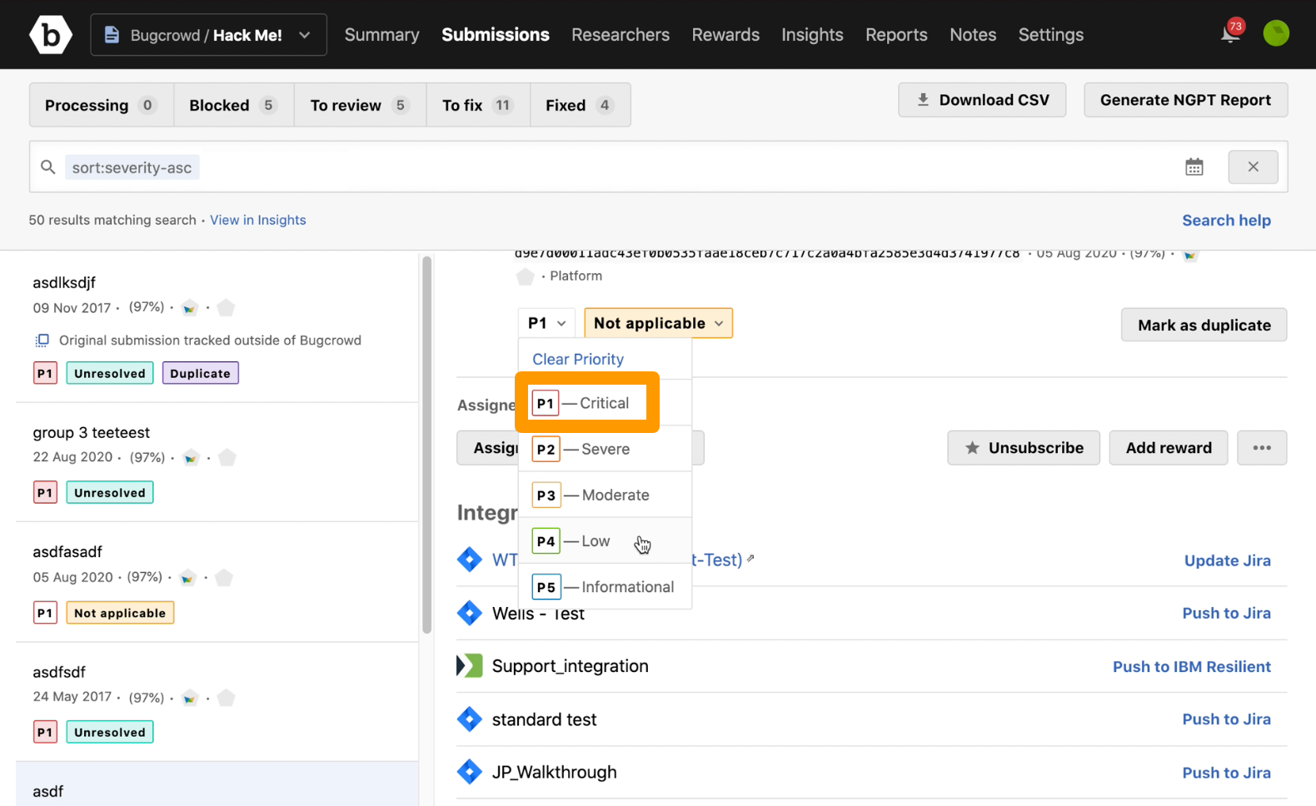This screenshot has height=806, width=1316.
Task: Filter by To review submissions
Action: point(360,105)
